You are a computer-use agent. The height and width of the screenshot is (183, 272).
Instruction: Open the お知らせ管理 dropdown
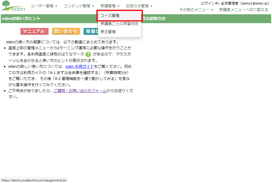click(x=139, y=6)
